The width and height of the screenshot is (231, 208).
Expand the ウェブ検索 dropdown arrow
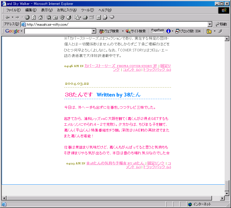click(x=123, y=31)
